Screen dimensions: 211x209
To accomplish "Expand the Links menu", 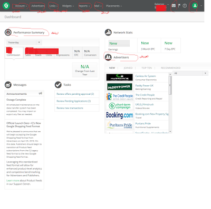I will 53,6.
